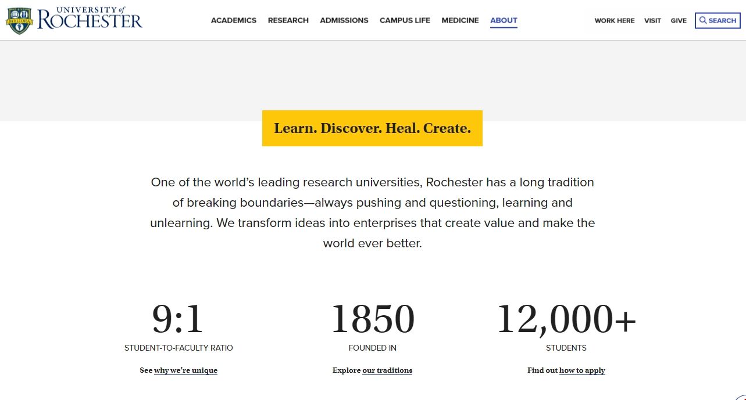Click the intro paragraph about research universities
This screenshot has height=400, width=746.
pos(372,212)
